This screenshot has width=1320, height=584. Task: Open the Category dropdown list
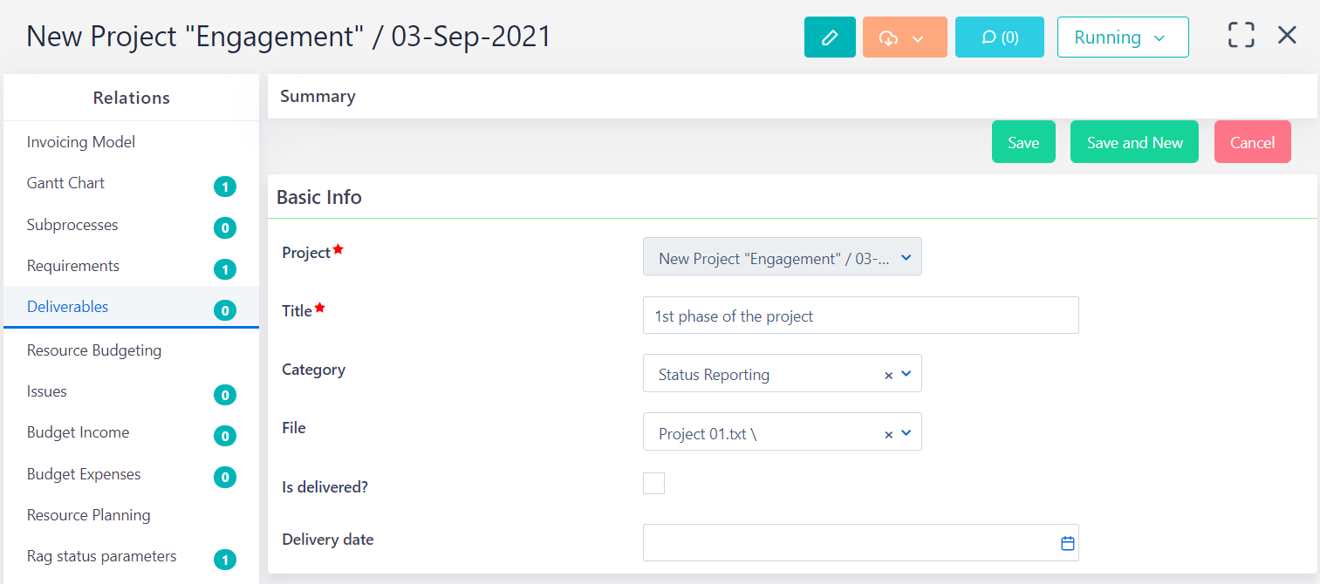907,374
